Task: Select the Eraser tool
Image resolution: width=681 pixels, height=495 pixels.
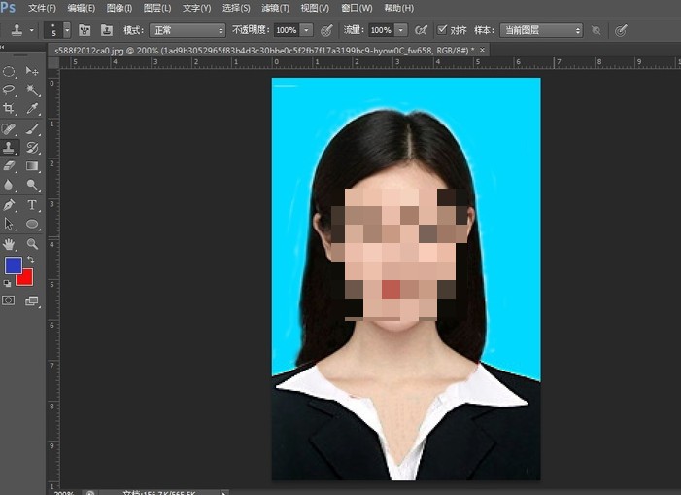Action: pos(10,166)
